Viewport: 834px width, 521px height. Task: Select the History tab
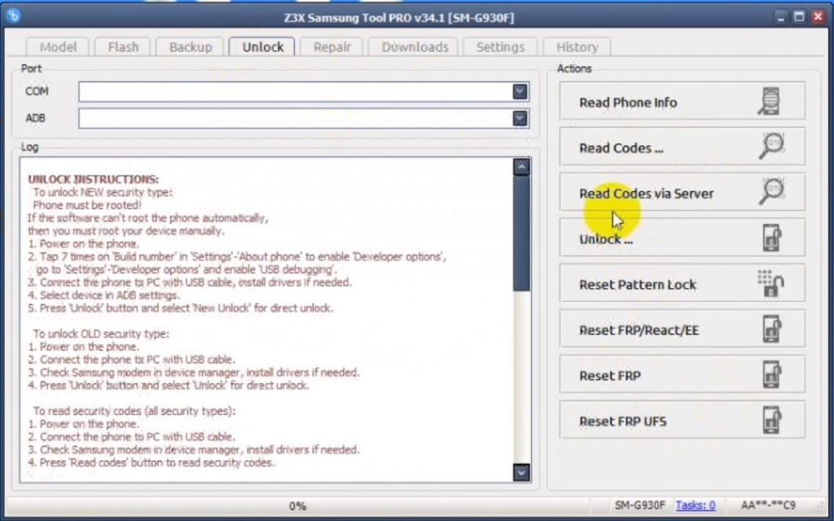click(x=577, y=47)
